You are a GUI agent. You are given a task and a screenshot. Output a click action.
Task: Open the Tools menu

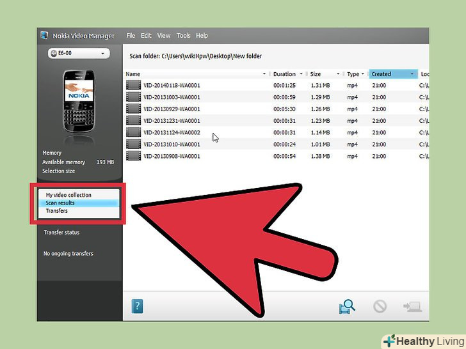point(183,36)
